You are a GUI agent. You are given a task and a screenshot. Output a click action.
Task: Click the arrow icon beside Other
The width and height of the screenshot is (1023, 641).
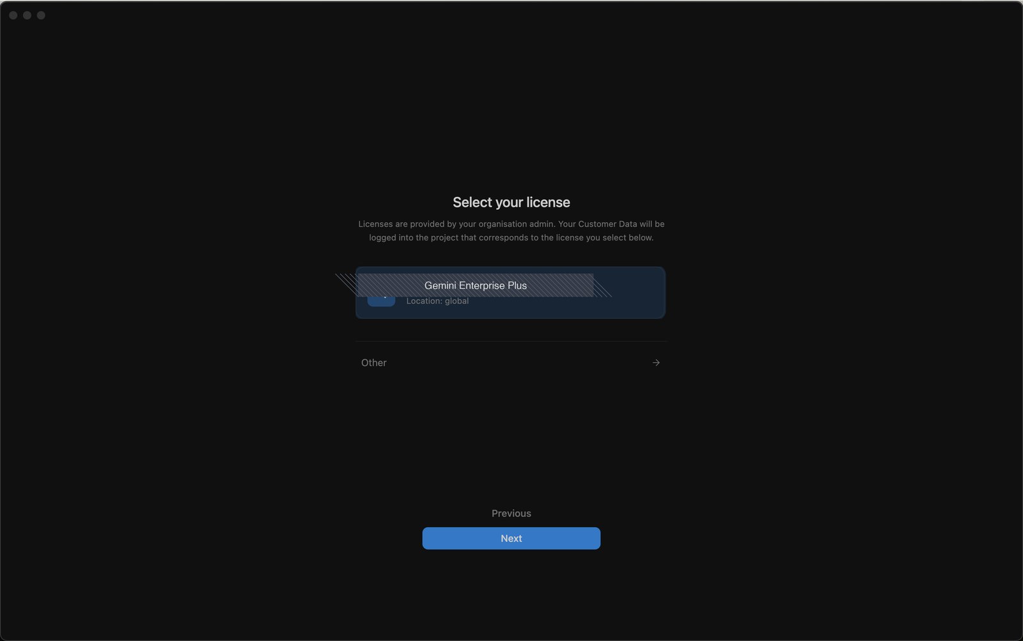656,363
